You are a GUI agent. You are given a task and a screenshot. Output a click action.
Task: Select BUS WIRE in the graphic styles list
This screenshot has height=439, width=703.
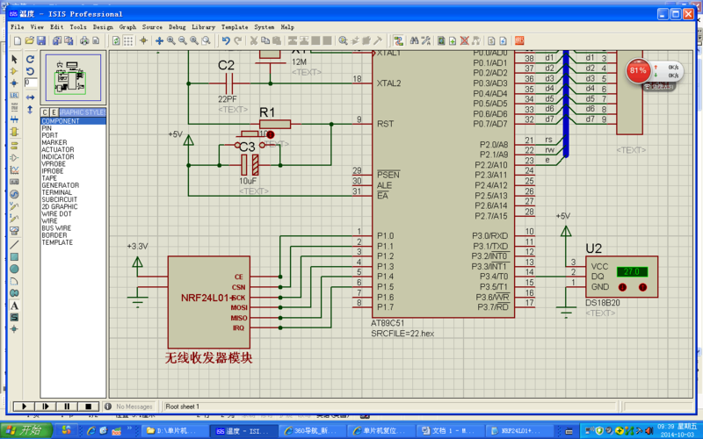[74, 228]
